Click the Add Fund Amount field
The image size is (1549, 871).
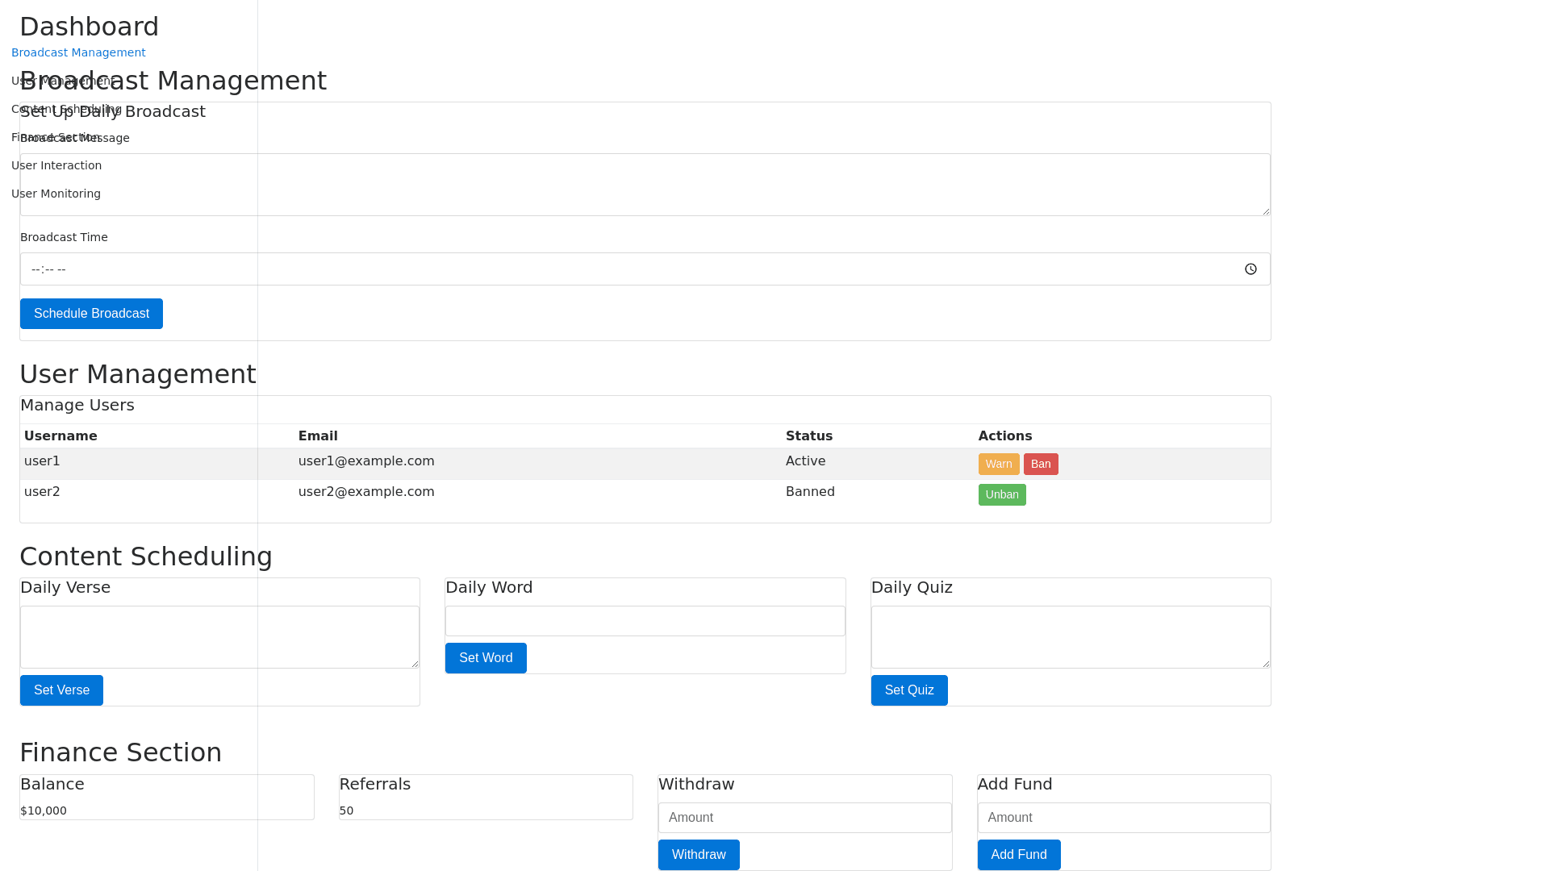tap(1123, 818)
